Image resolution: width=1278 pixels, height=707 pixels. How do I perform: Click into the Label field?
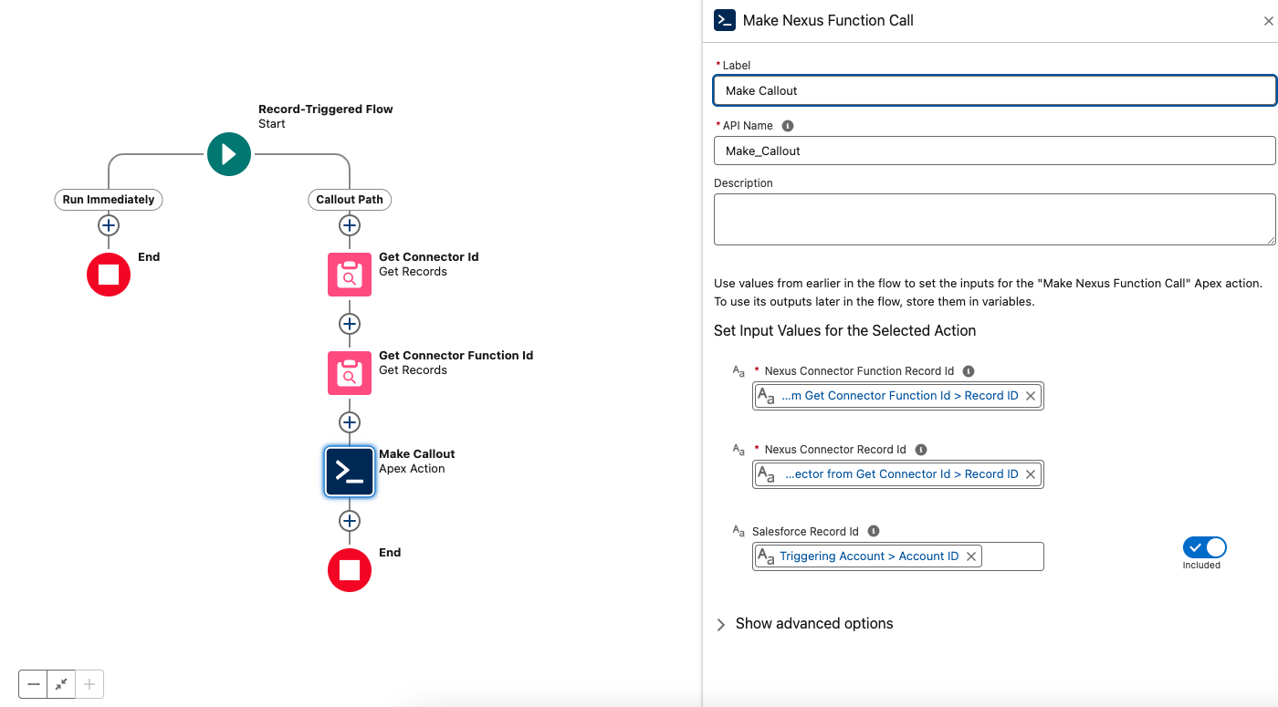[x=994, y=90]
